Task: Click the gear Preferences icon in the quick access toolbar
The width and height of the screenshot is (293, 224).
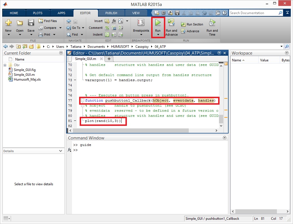Action: [164, 13]
